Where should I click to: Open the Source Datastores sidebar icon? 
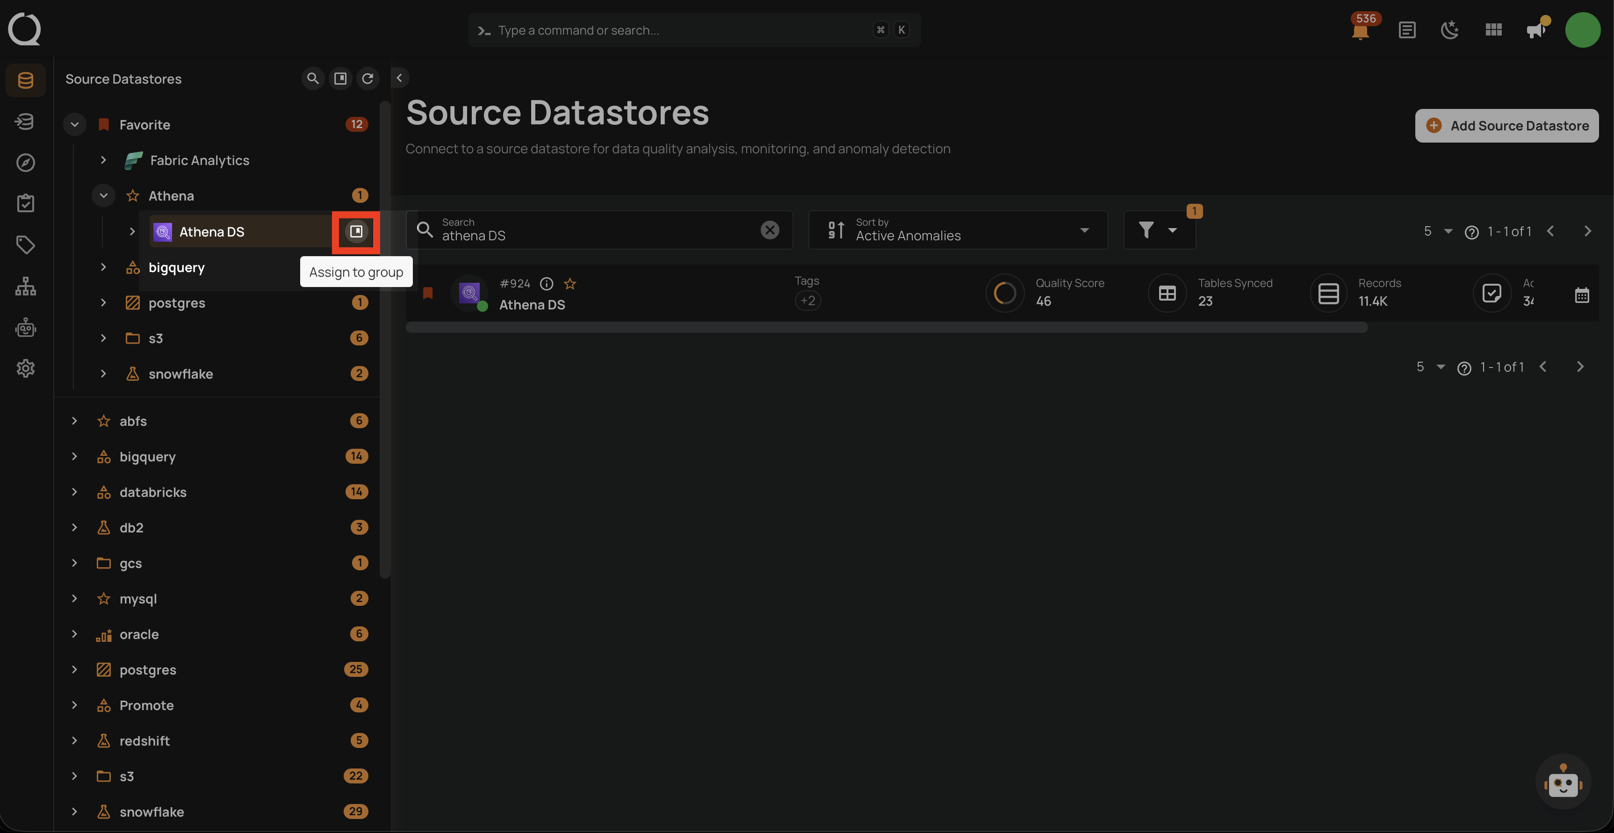pyautogui.click(x=25, y=79)
